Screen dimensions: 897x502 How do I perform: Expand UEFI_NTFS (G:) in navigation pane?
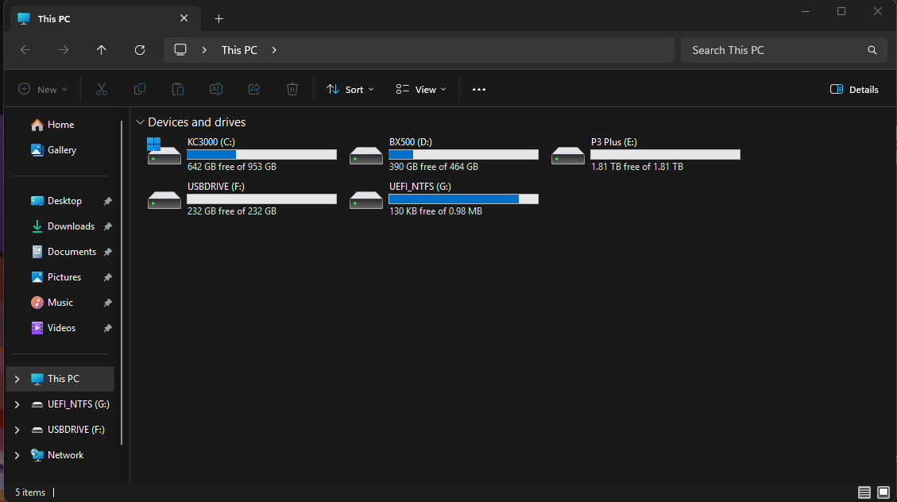[x=17, y=404]
